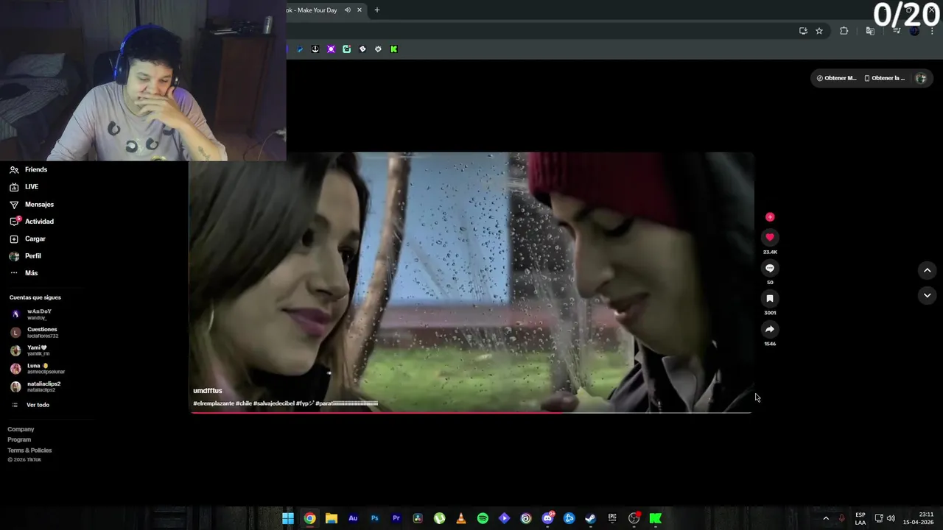The width and height of the screenshot is (943, 530).
Task: Open Program footer link
Action: click(x=19, y=439)
